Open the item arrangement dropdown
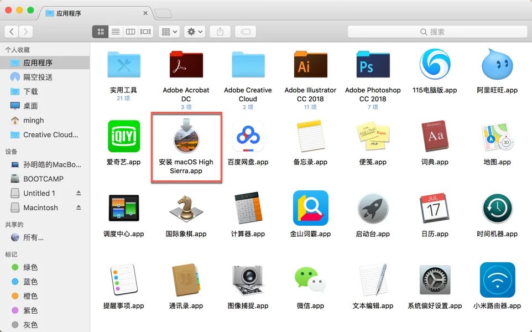532x332 pixels. [x=169, y=32]
